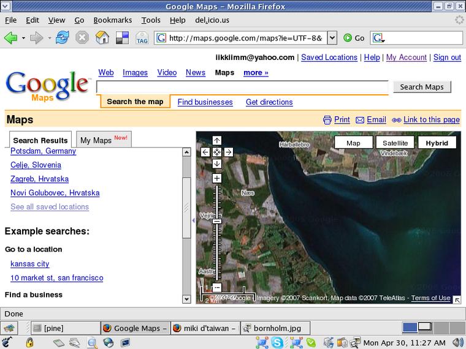Image resolution: width=466 pixels, height=349 pixels.
Task: Click the map zoom slider handle
Action: pyautogui.click(x=217, y=220)
